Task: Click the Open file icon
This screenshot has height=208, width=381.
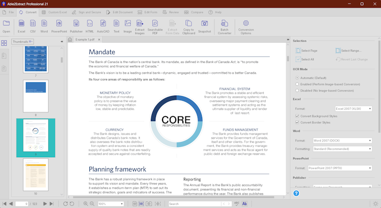Action: 6,23
